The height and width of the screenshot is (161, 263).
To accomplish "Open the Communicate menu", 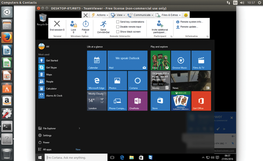I will pos(140,15).
